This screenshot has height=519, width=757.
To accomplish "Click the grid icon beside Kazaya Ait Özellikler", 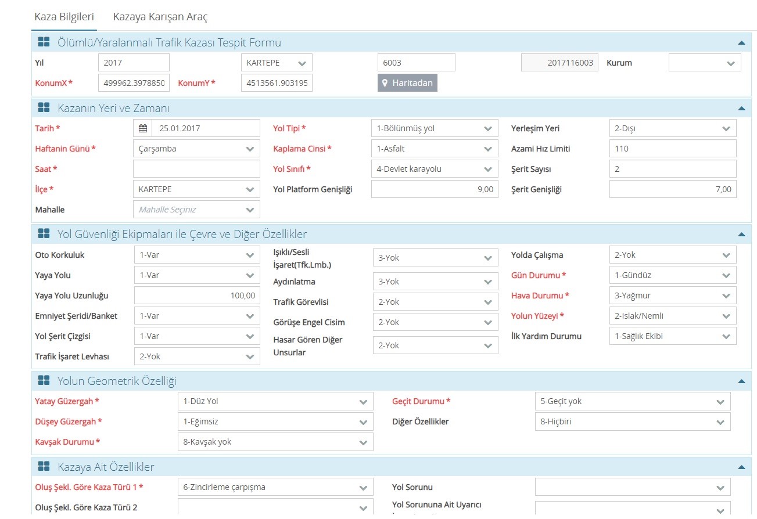I will pyautogui.click(x=44, y=467).
